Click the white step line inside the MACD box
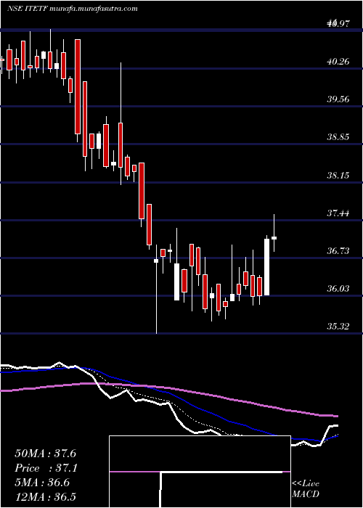 (x=221, y=472)
